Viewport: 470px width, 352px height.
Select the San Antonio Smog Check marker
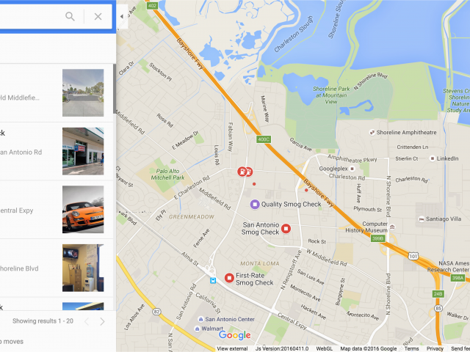286,229
